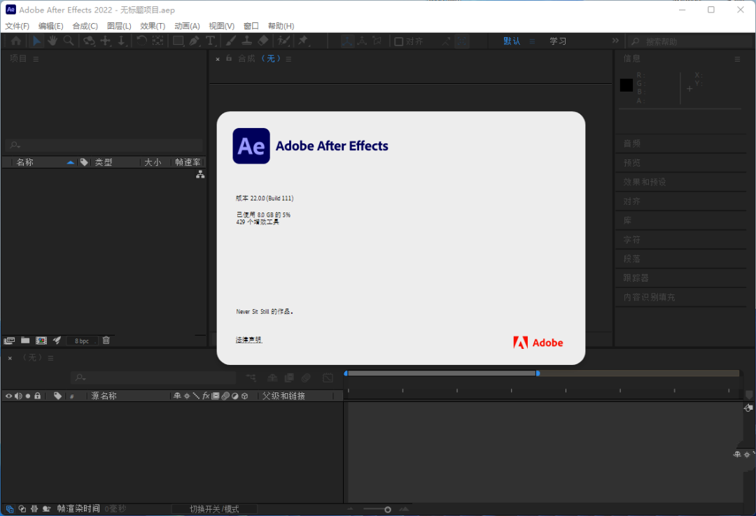Select the Eraser tool
This screenshot has height=516, width=756.
(263, 41)
